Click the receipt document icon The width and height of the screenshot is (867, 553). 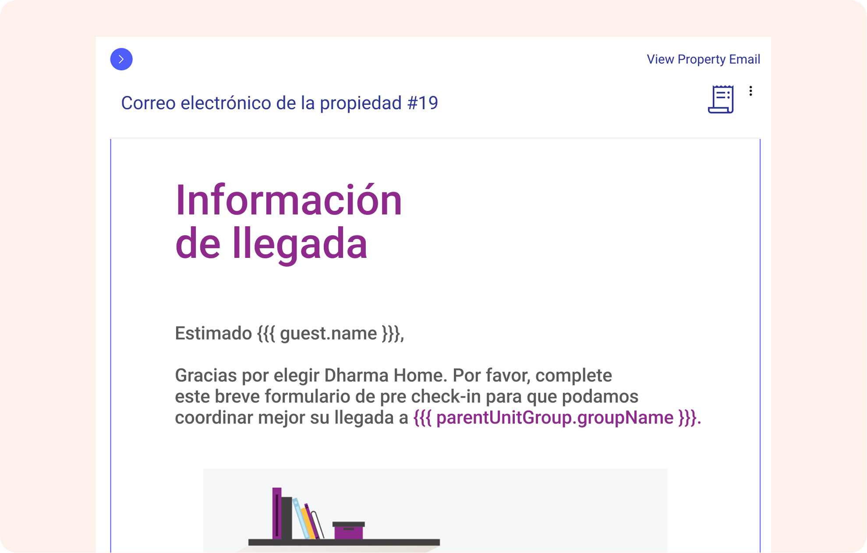pos(721,100)
